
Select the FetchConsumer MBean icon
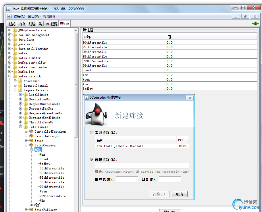31,145
